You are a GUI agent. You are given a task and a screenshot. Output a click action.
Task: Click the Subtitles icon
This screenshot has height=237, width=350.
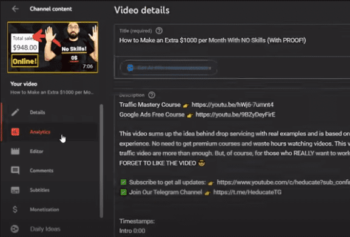coord(15,190)
